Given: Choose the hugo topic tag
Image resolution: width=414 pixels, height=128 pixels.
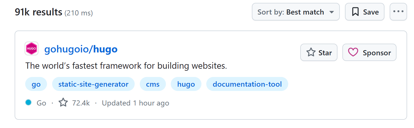Looking at the screenshot, I should point(186,84).
